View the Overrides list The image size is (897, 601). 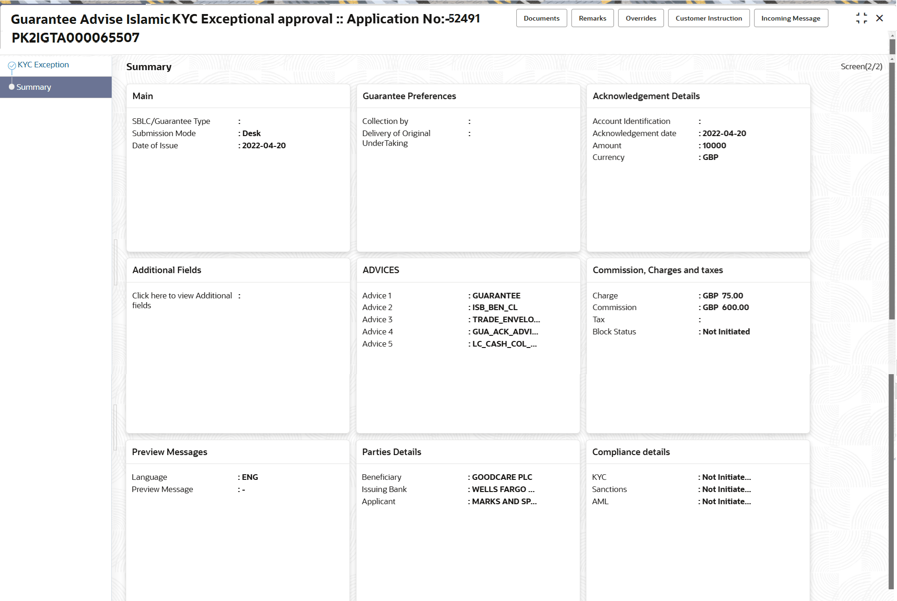pyautogui.click(x=641, y=18)
